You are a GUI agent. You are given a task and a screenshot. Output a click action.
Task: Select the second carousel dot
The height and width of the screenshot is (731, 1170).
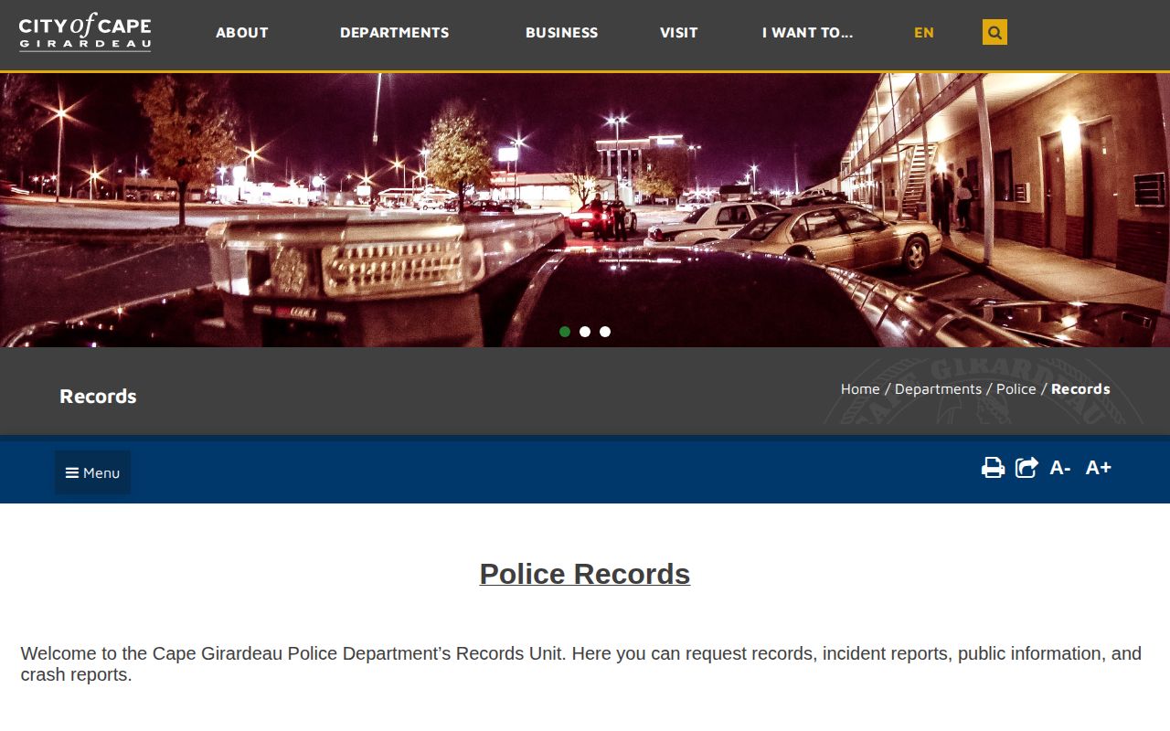coord(585,332)
